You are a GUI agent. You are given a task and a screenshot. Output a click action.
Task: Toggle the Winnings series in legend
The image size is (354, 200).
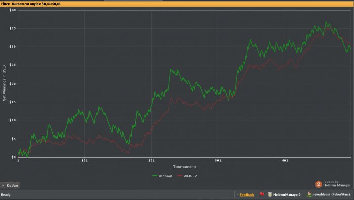click(165, 176)
